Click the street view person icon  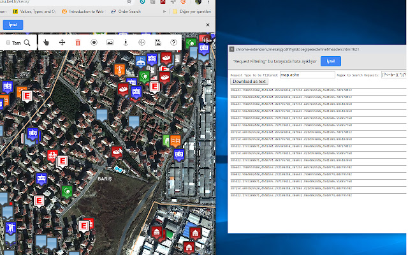[x=126, y=42]
